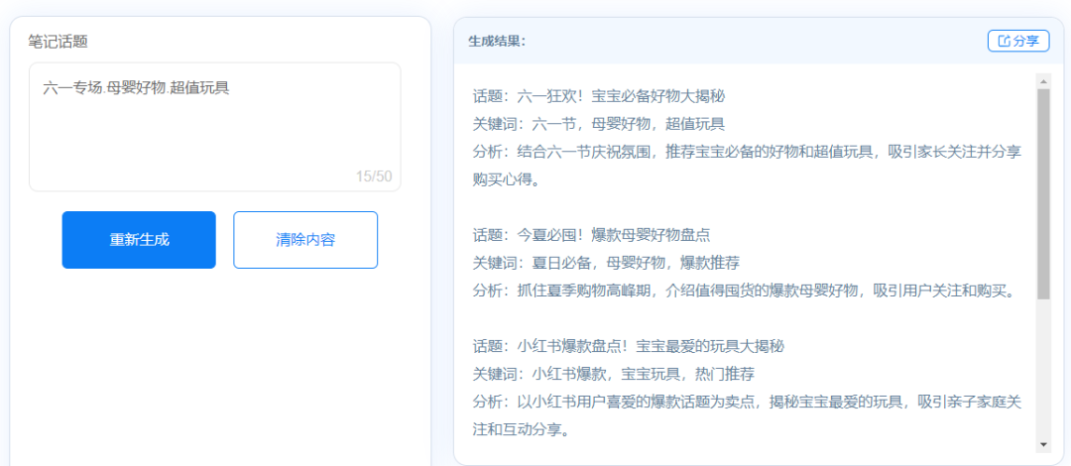Click the scrollbar up arrow in results

1043,81
